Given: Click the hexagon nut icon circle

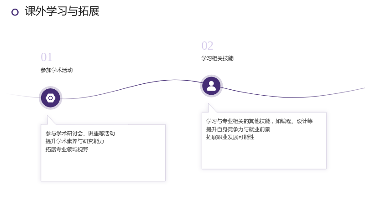Looking at the screenshot, I should [51, 98].
